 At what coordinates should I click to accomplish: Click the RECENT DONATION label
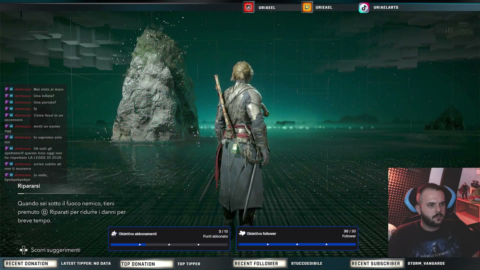(30, 263)
